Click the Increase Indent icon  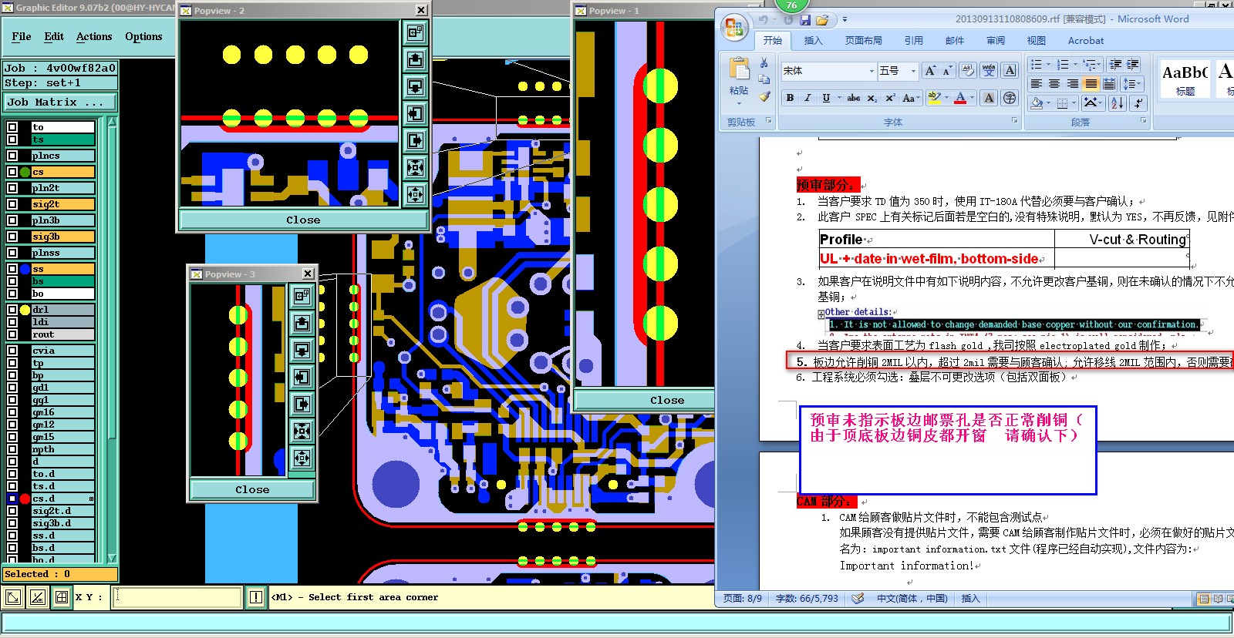[1133, 65]
